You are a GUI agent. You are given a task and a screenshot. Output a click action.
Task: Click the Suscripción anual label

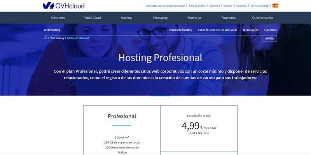tap(199, 115)
